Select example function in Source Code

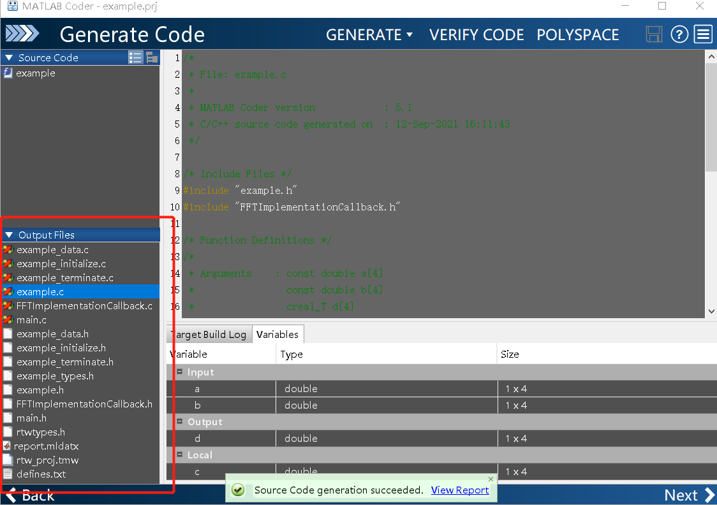click(x=35, y=73)
